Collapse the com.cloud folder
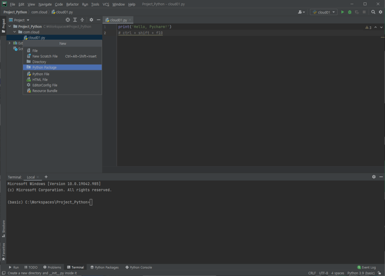 15,32
